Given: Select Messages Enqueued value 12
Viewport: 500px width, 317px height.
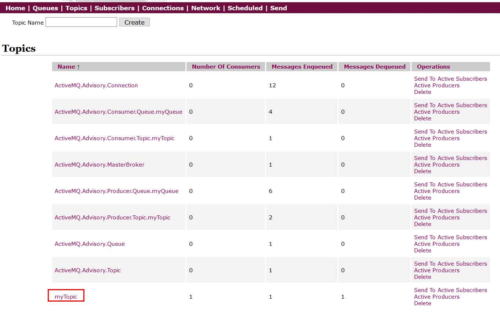Looking at the screenshot, I should pos(272,85).
